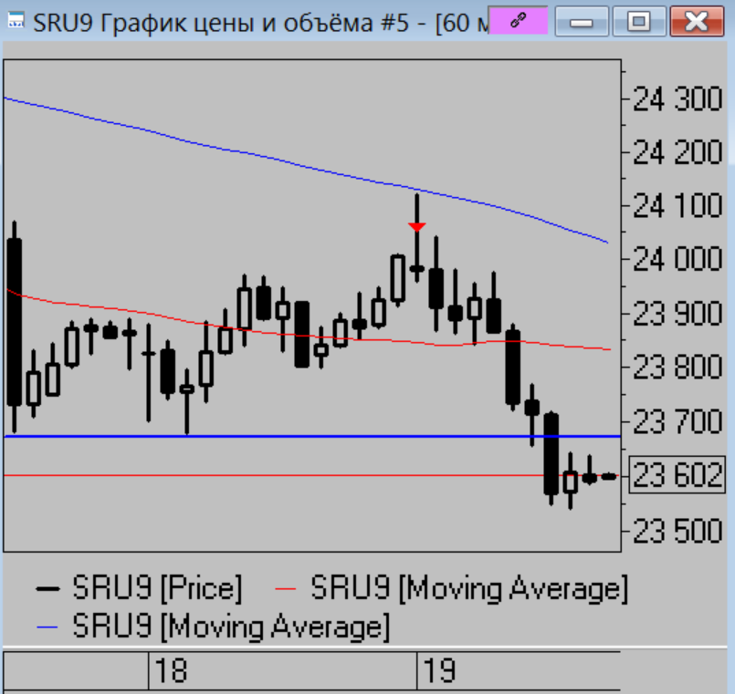Maximize the SRU9 chart window
735x694 pixels.
[638, 20]
